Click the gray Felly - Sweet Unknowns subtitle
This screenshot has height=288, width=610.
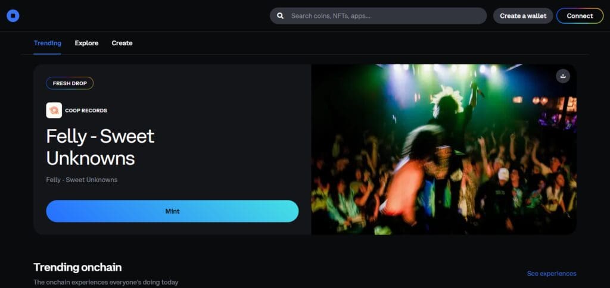point(82,180)
